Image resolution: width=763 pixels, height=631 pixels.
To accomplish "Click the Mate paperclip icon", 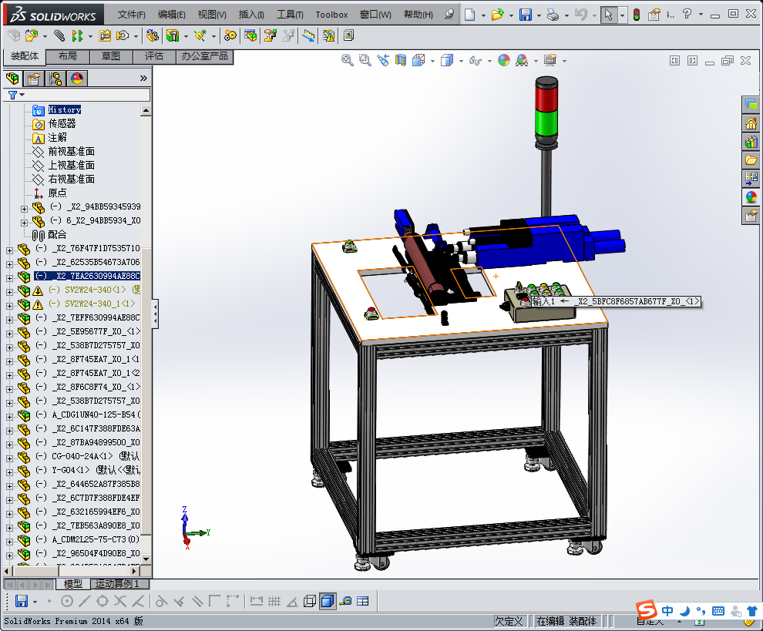I will pos(59,35).
